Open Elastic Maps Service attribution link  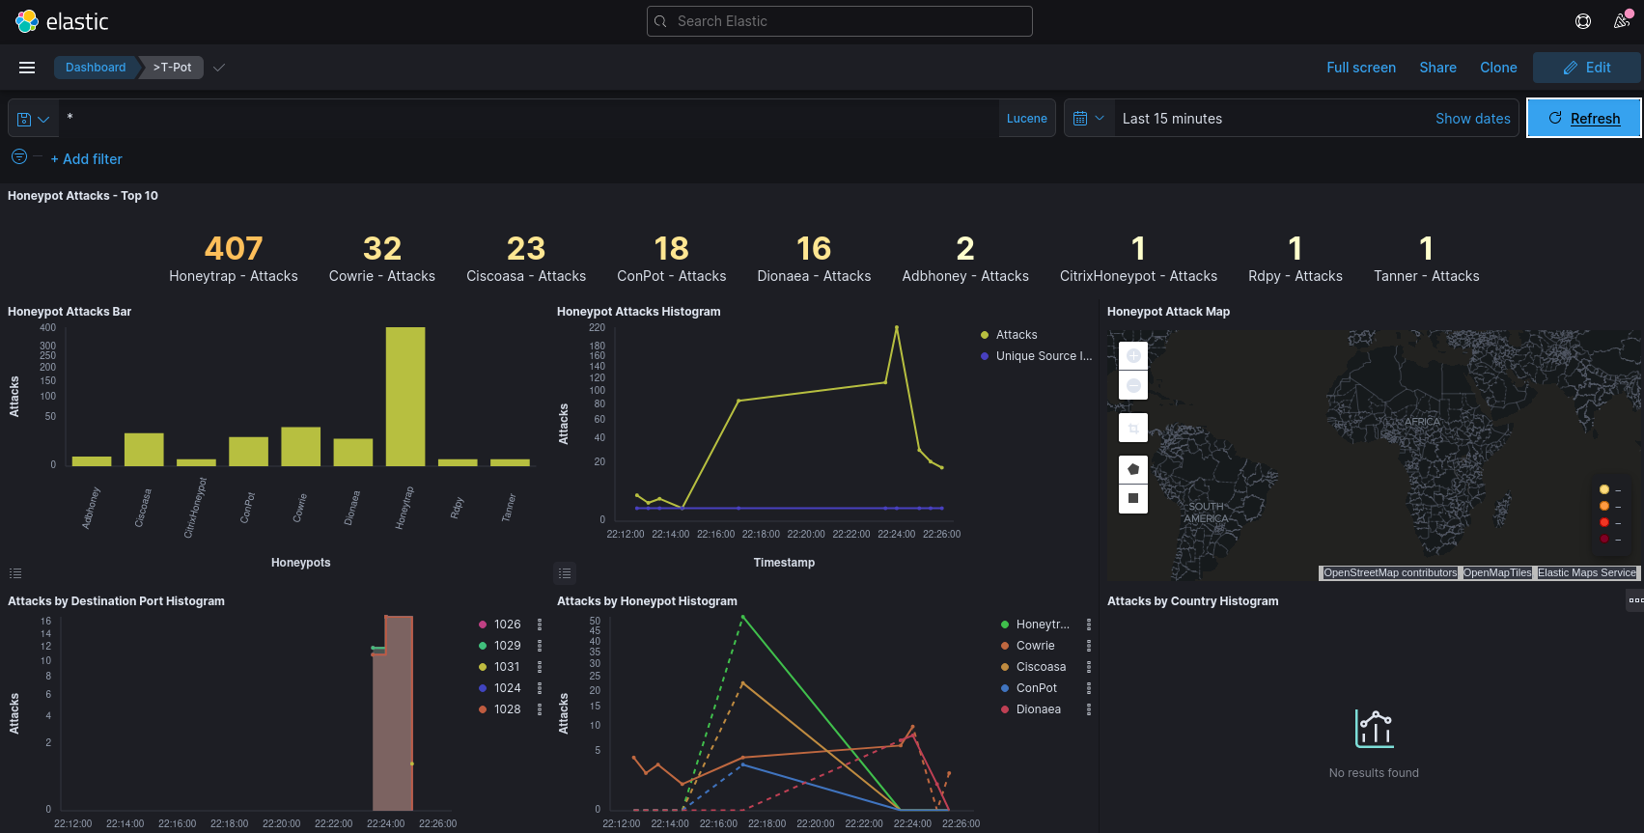(1587, 572)
